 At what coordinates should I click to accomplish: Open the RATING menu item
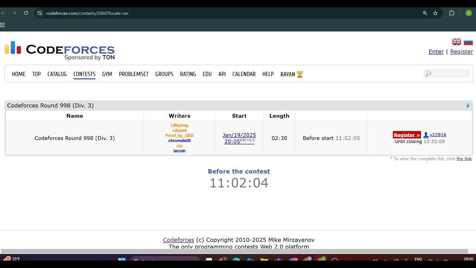(x=188, y=74)
